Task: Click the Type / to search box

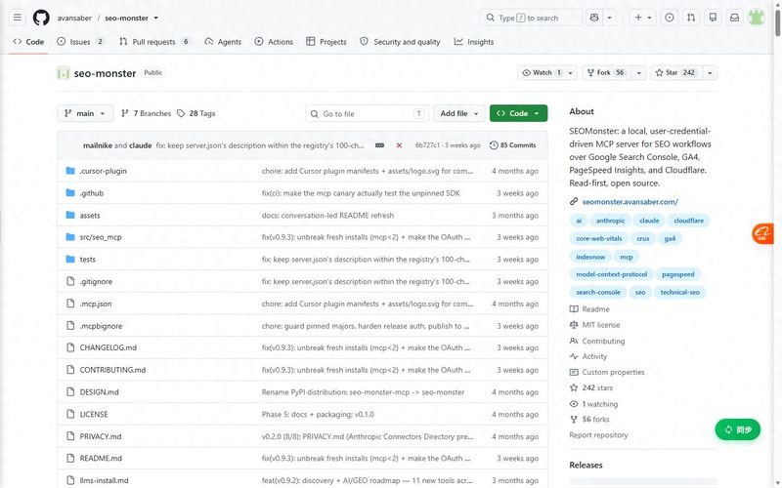Action: tap(531, 18)
